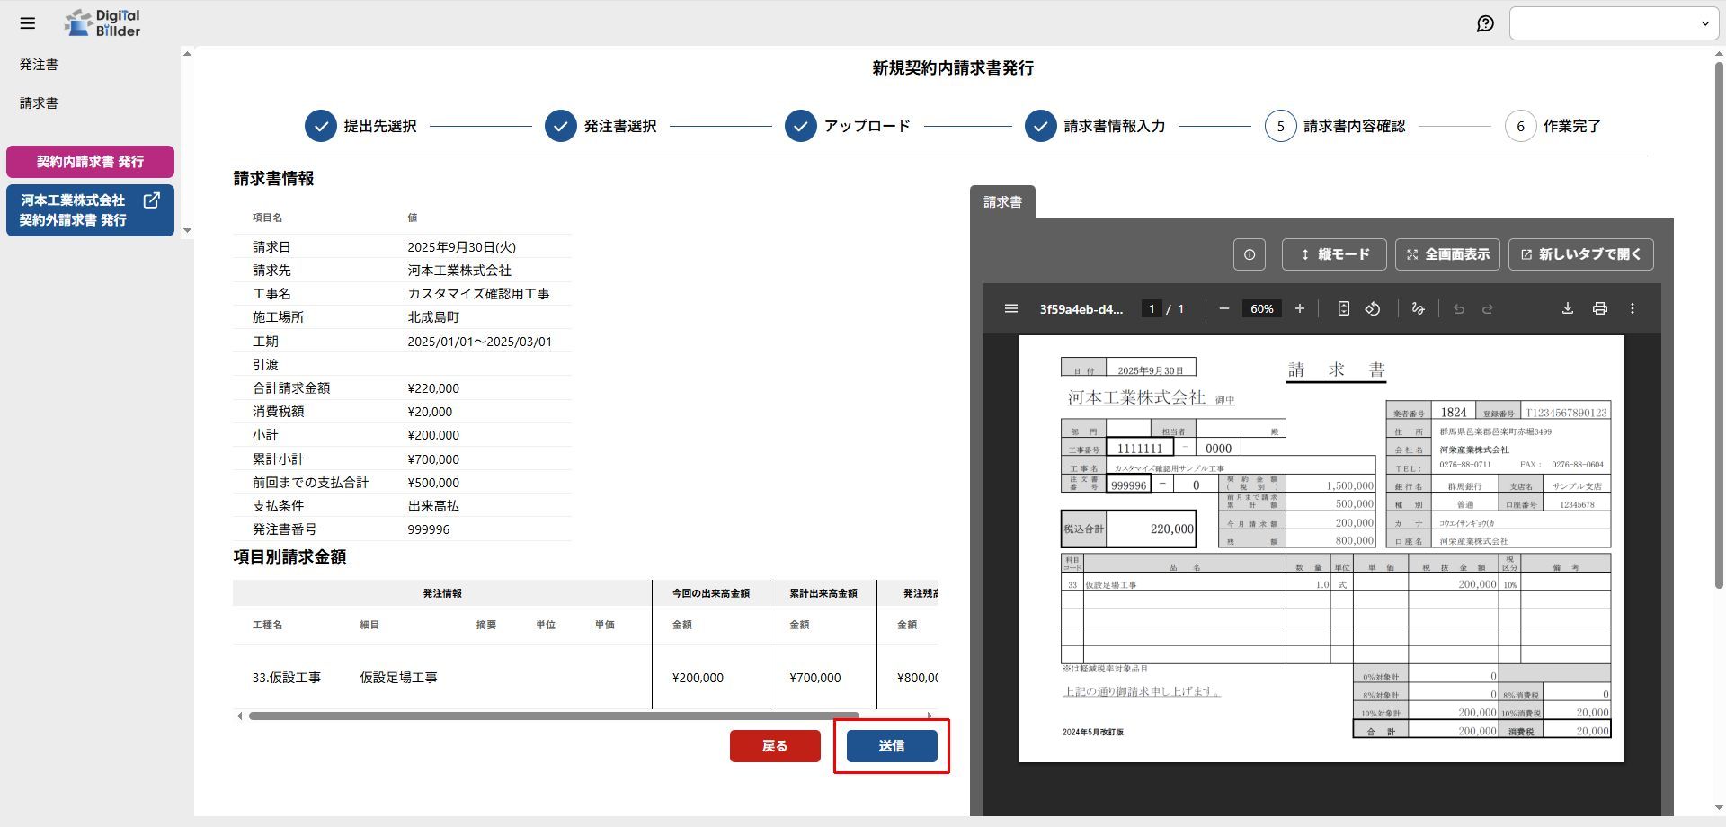Viewport: 1726px width, 827px height.
Task: Switch the viewer to 縦モード
Action: [1334, 254]
